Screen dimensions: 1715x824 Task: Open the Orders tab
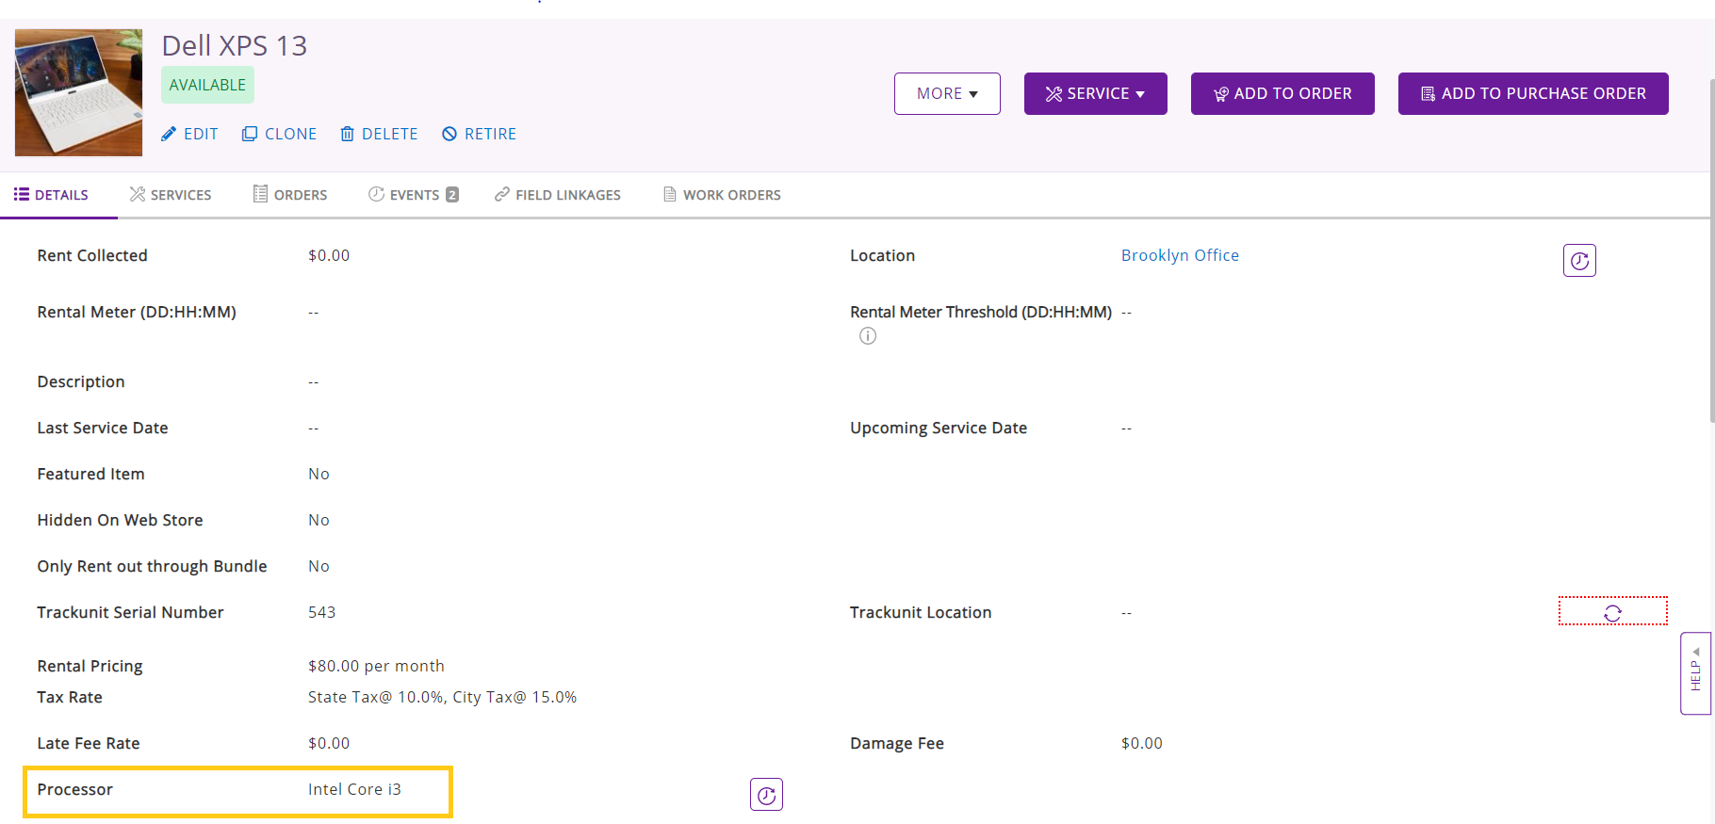(290, 195)
